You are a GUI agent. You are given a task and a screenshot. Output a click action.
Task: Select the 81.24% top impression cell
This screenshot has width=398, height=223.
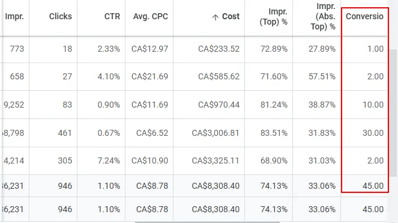pyautogui.click(x=274, y=105)
